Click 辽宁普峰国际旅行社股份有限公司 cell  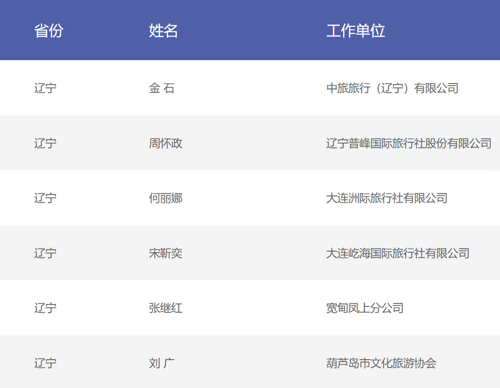[409, 143]
